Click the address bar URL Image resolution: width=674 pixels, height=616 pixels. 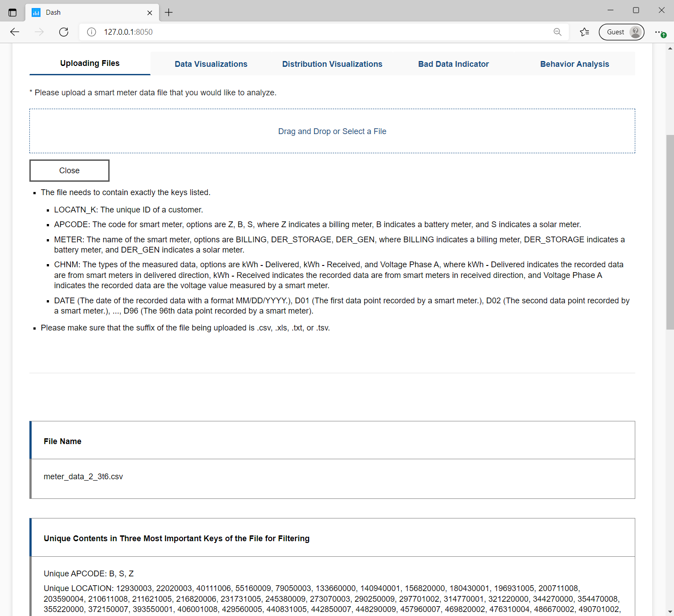click(x=128, y=32)
